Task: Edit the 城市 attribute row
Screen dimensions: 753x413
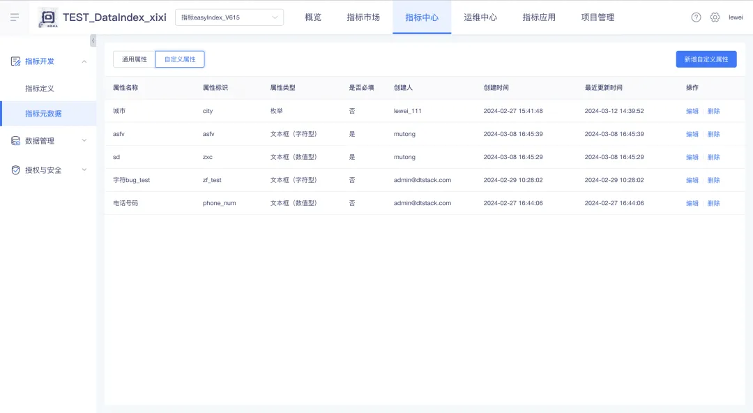Action: [692, 111]
